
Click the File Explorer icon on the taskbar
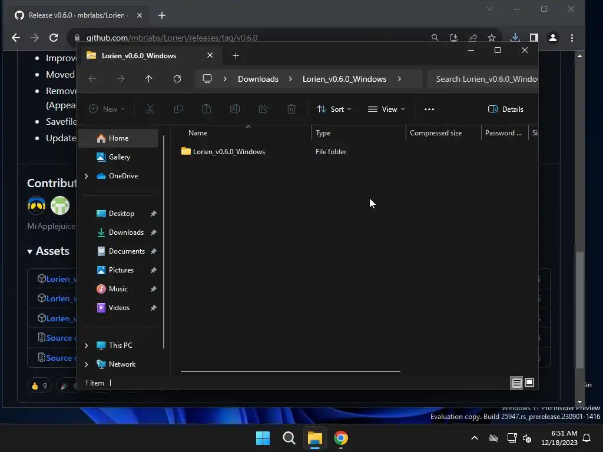coord(314,438)
